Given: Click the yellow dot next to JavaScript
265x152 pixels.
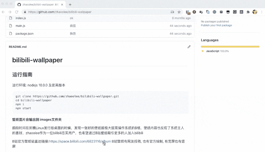Looking at the screenshot, I should coord(202,51).
